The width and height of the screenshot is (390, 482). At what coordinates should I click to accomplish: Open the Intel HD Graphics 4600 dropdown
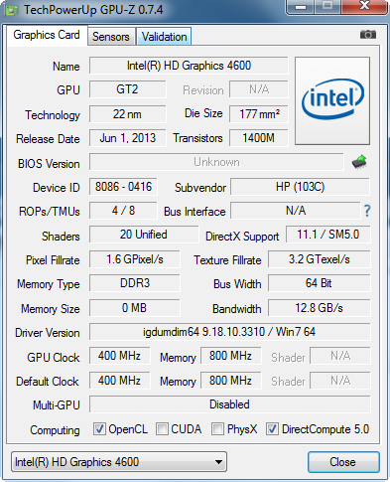(x=119, y=462)
